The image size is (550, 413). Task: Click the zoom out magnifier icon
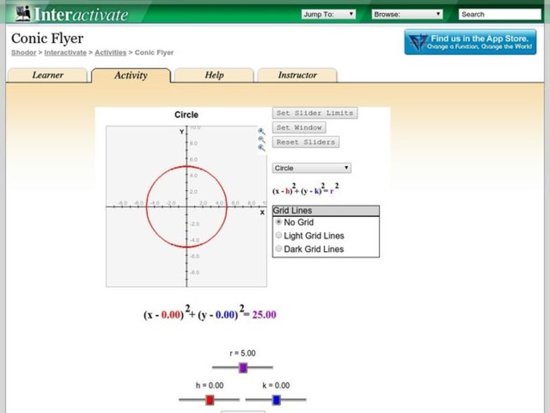[x=261, y=138]
